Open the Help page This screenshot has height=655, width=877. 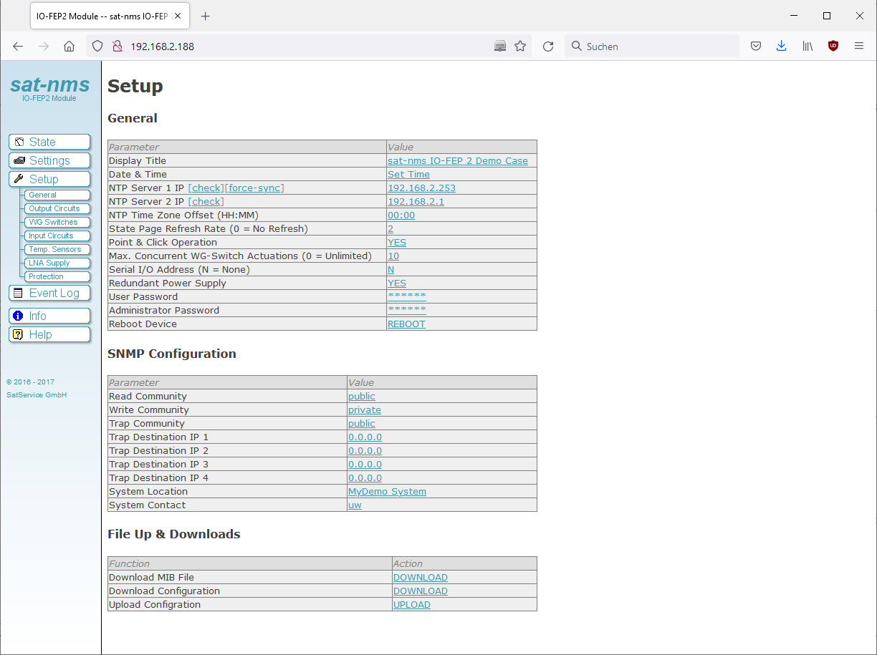point(49,334)
